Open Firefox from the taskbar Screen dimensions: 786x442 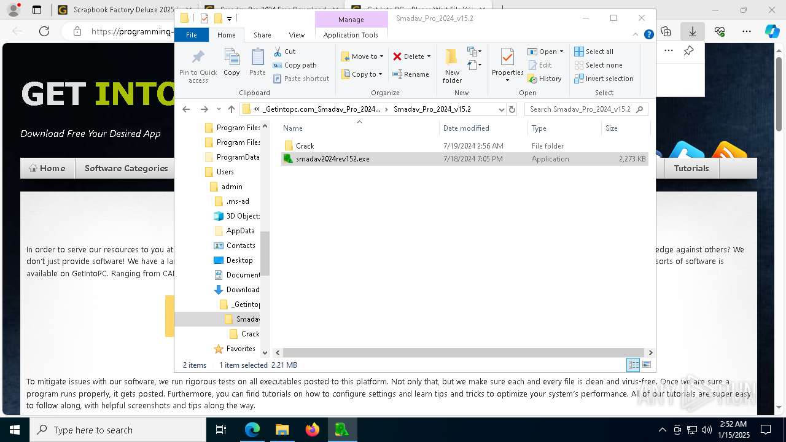(312, 430)
